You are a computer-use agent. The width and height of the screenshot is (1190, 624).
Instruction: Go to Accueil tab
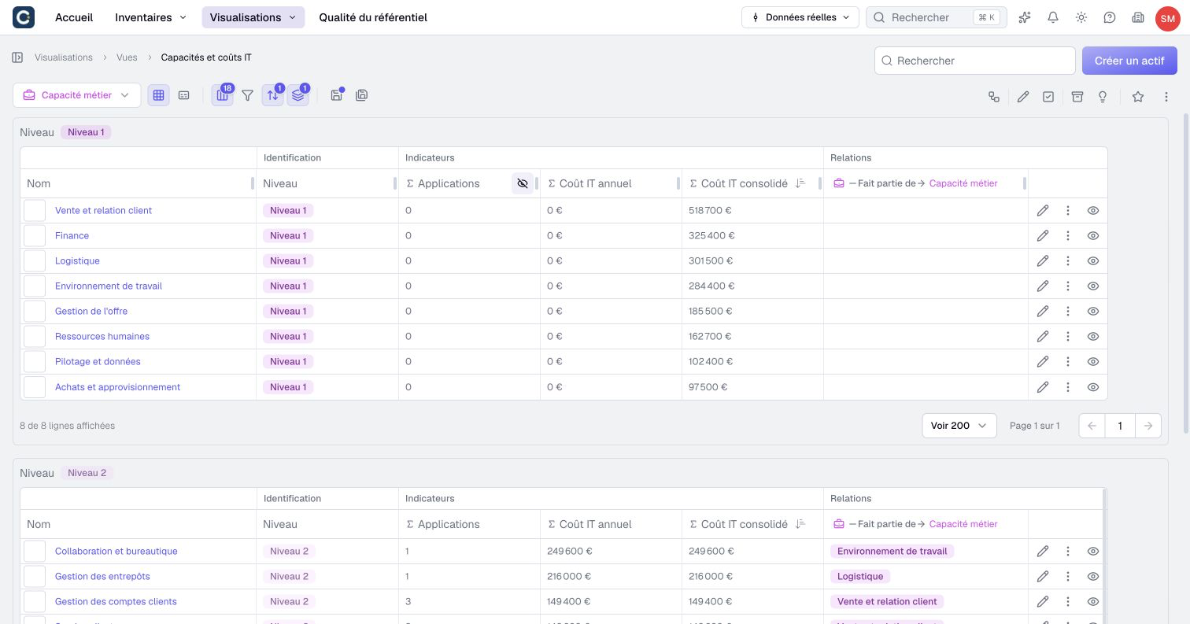tap(74, 17)
